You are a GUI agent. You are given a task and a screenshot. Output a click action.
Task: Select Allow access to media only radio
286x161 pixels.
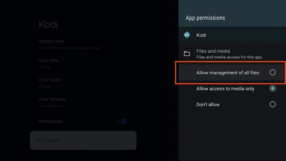point(273,89)
